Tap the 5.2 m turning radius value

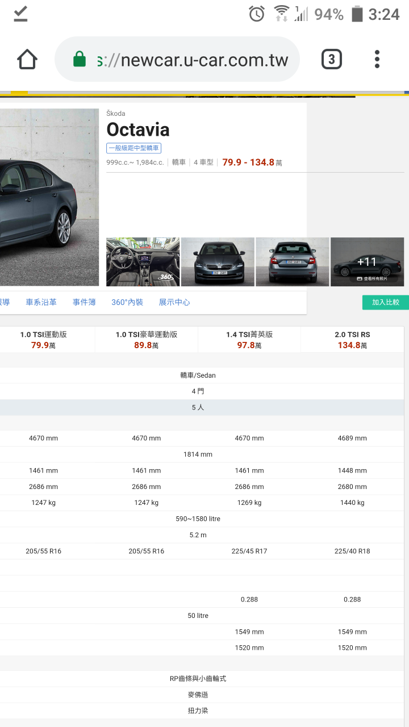[x=198, y=535]
